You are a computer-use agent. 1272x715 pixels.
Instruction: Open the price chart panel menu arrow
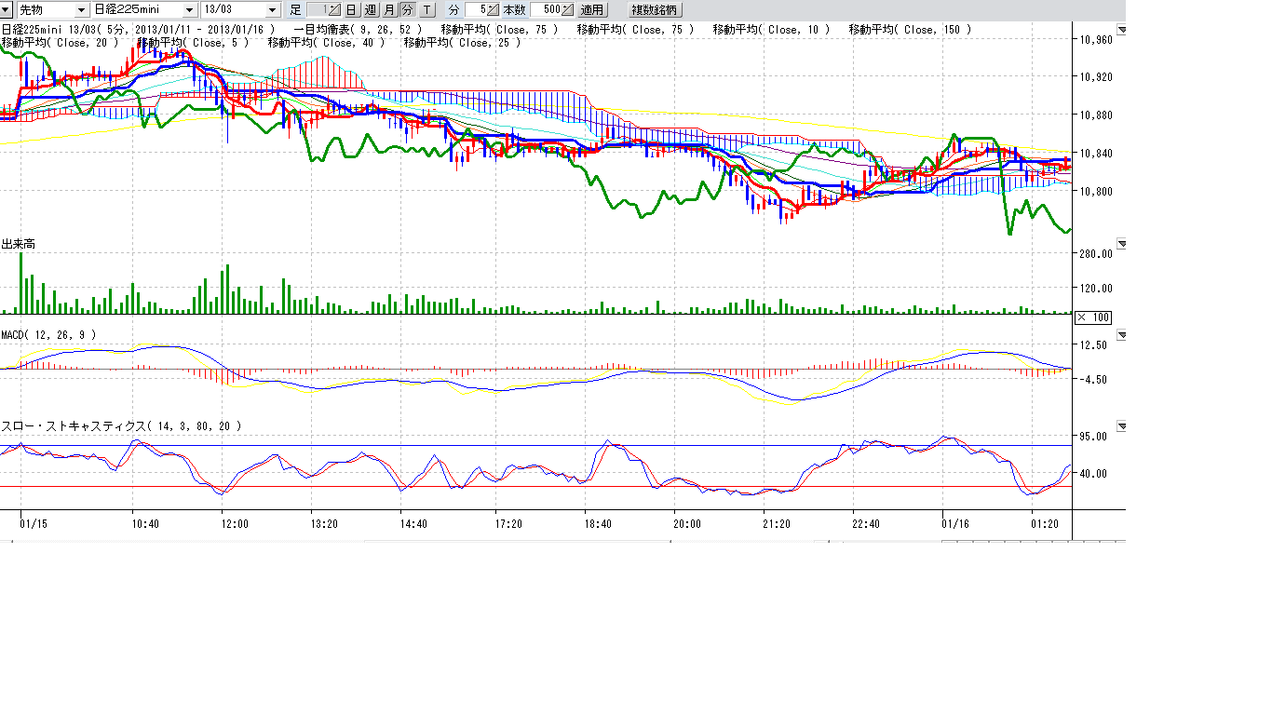point(1121,30)
